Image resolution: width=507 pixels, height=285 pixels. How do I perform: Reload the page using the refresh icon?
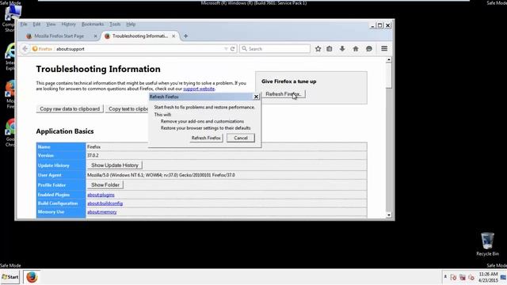(232, 49)
